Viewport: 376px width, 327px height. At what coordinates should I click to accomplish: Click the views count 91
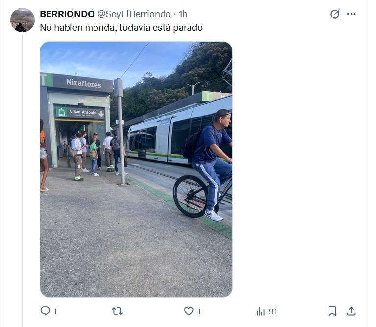273,311
